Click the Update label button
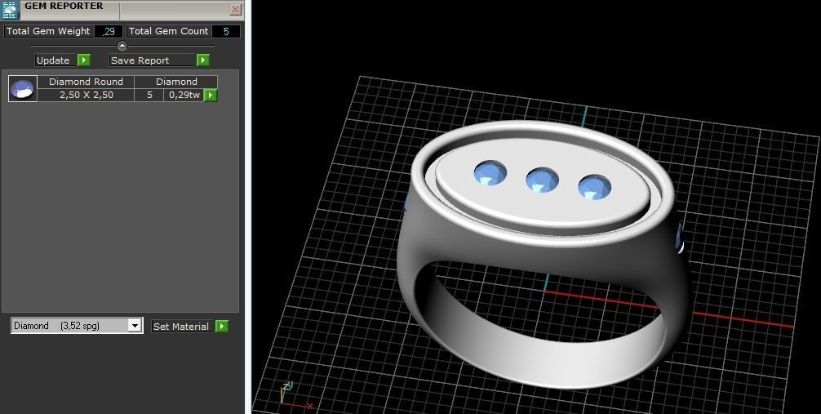 point(56,60)
